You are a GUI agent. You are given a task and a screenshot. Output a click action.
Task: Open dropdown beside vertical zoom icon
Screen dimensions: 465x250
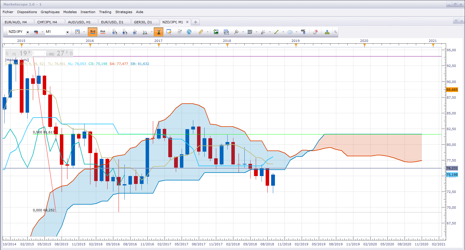coord(152,32)
